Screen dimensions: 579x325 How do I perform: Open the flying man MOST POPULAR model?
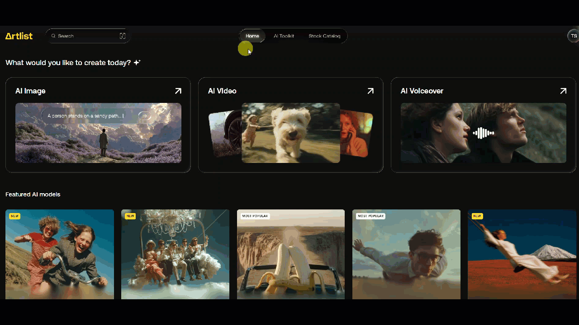point(406,254)
